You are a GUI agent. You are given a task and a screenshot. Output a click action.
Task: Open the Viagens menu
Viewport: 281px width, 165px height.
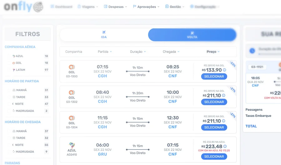[88, 7]
